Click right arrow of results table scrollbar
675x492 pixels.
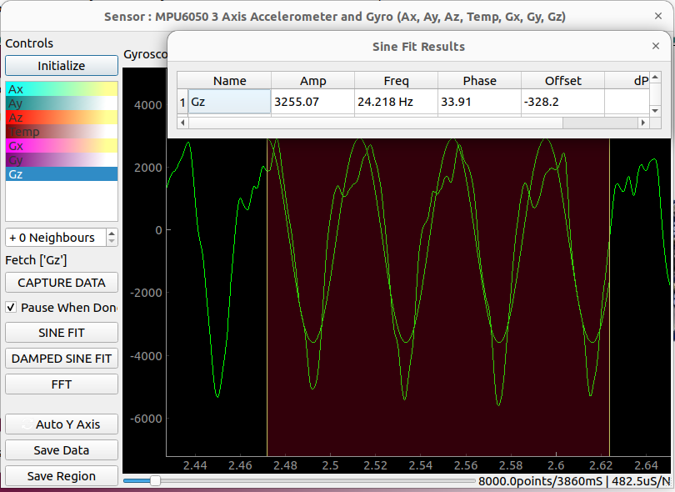643,123
